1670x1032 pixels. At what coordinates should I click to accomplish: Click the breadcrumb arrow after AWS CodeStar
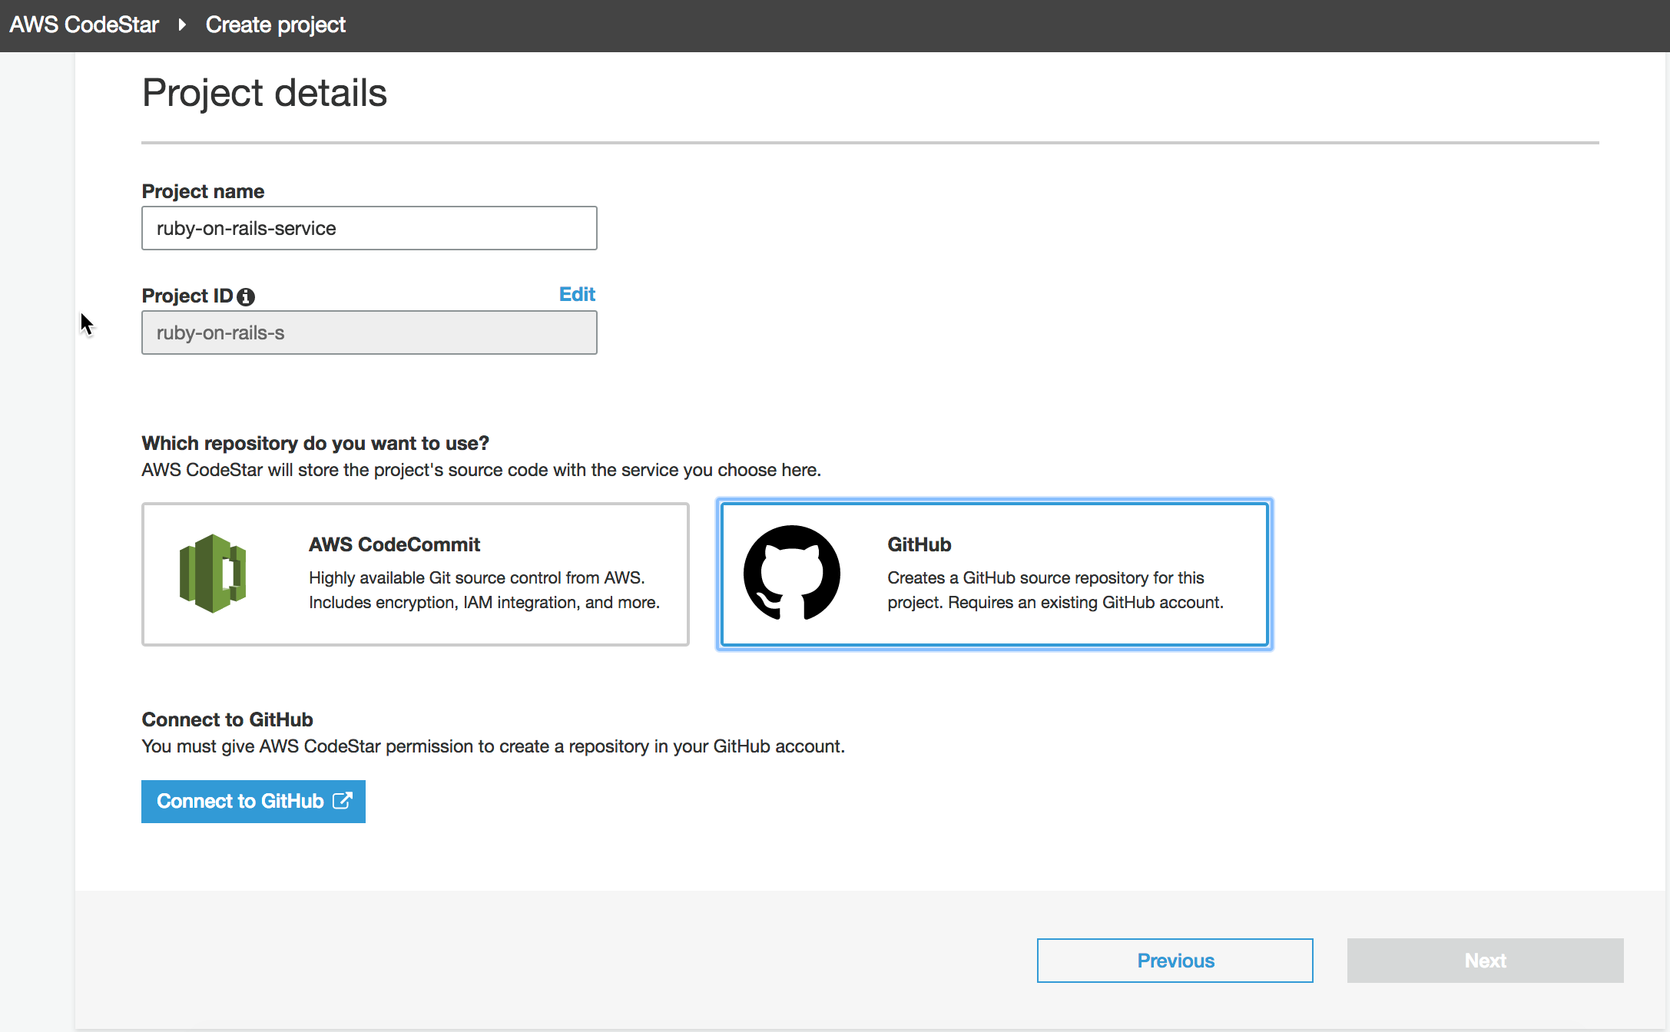click(182, 25)
